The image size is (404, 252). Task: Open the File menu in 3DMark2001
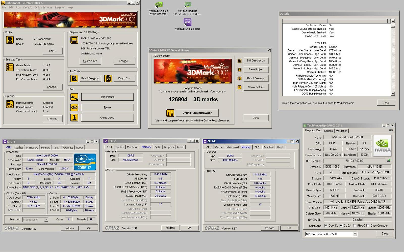(4, 8)
